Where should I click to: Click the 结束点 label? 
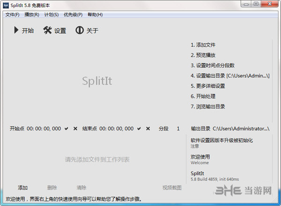click(x=89, y=129)
